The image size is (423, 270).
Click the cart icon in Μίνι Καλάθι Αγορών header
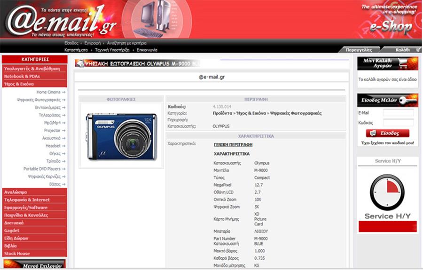coord(402,63)
